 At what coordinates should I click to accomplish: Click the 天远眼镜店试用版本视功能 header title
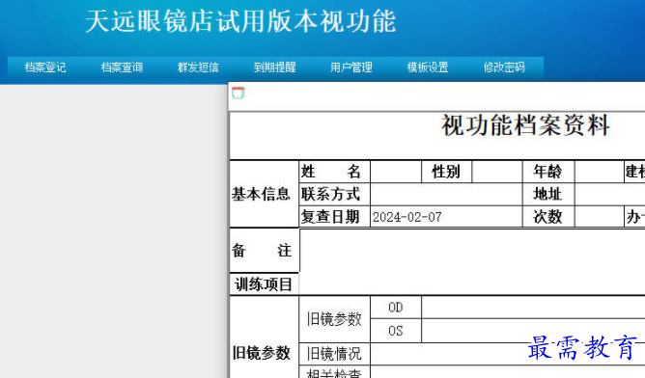pos(240,21)
